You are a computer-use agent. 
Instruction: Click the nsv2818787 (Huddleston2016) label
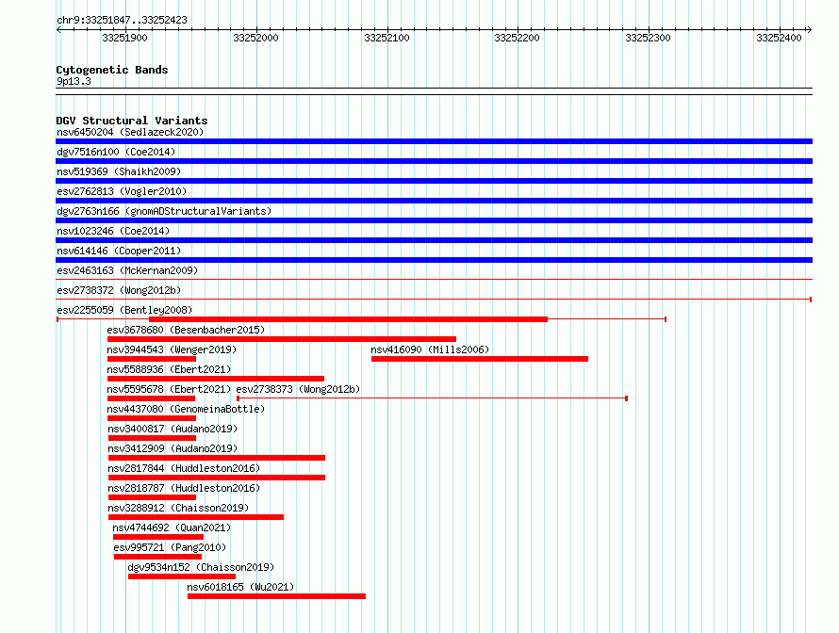pyautogui.click(x=184, y=488)
